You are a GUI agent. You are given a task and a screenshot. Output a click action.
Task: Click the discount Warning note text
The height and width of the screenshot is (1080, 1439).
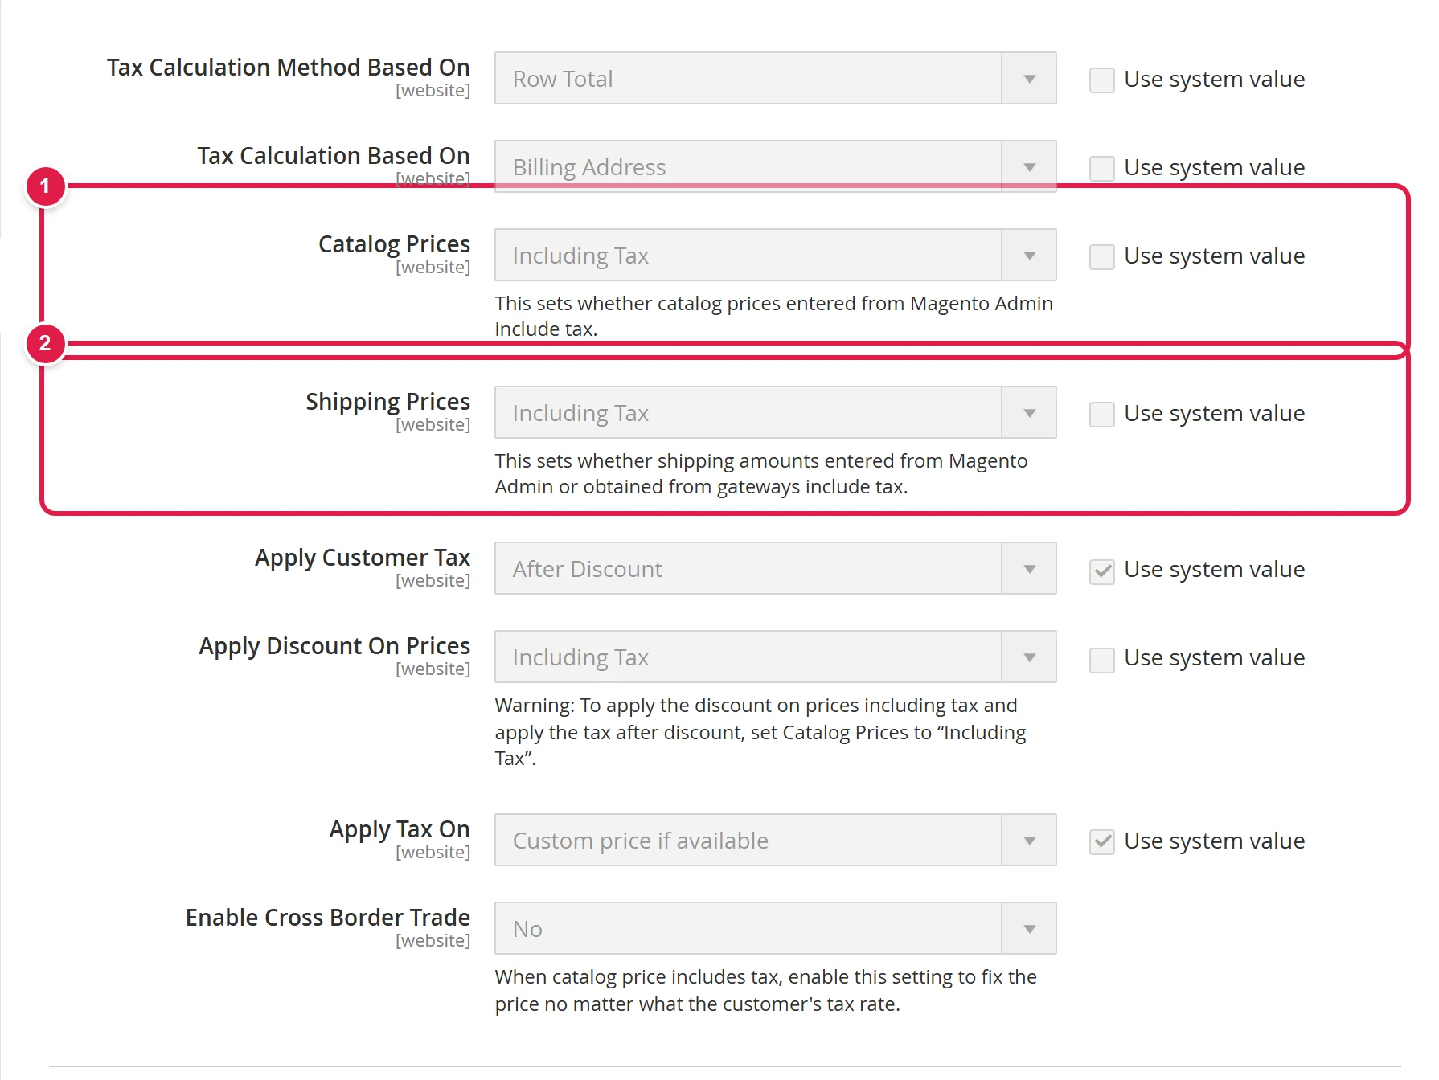tap(760, 731)
